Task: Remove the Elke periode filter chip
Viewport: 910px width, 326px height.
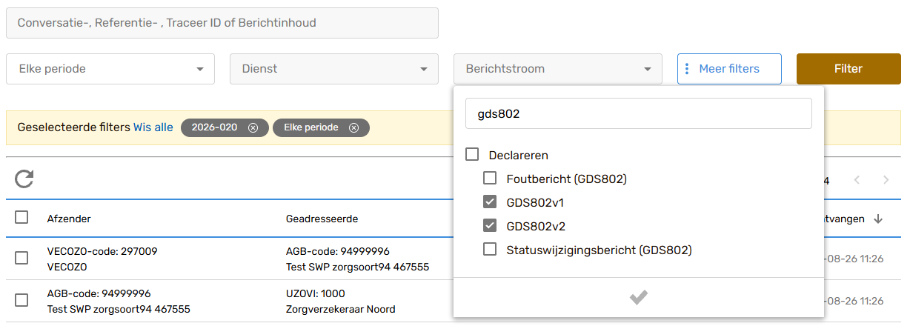Action: tap(353, 127)
